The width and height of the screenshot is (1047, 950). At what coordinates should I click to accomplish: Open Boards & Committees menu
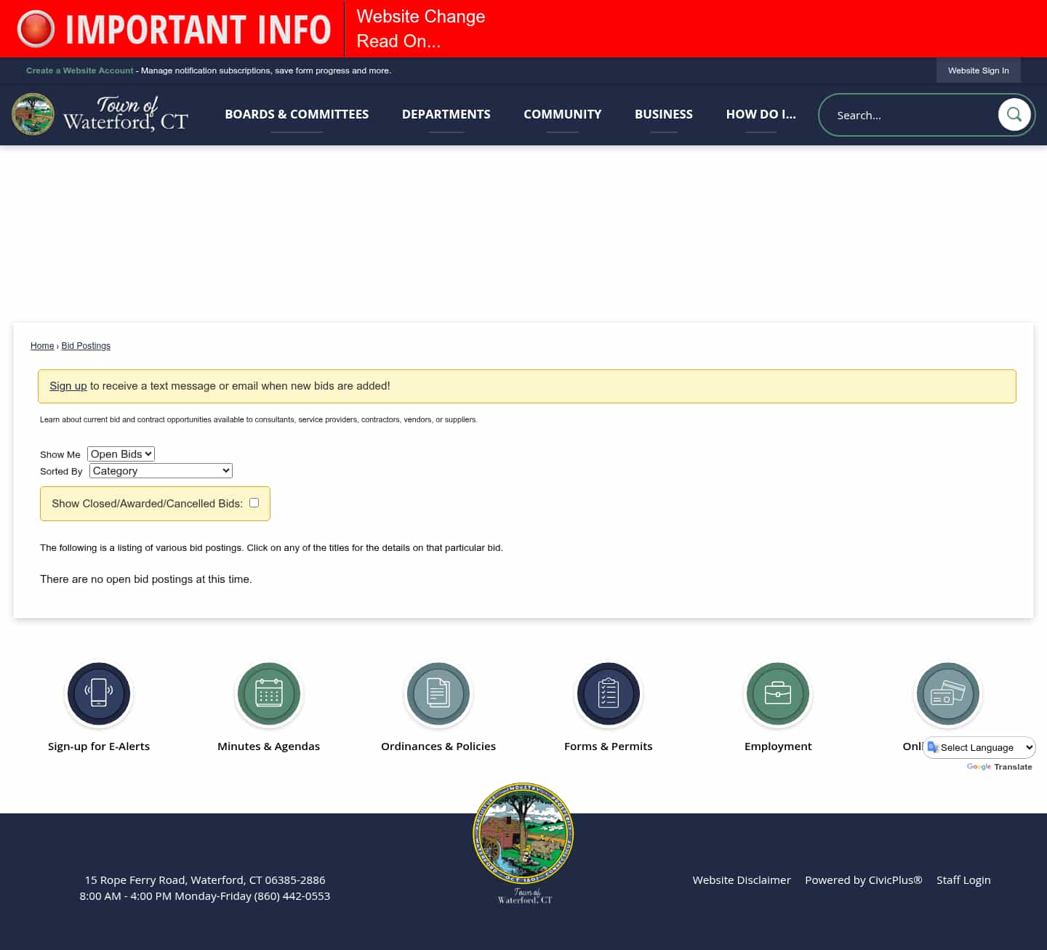click(297, 114)
